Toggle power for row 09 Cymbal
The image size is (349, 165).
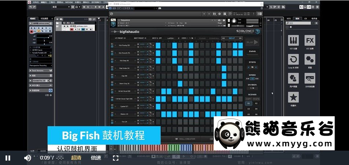point(112,107)
